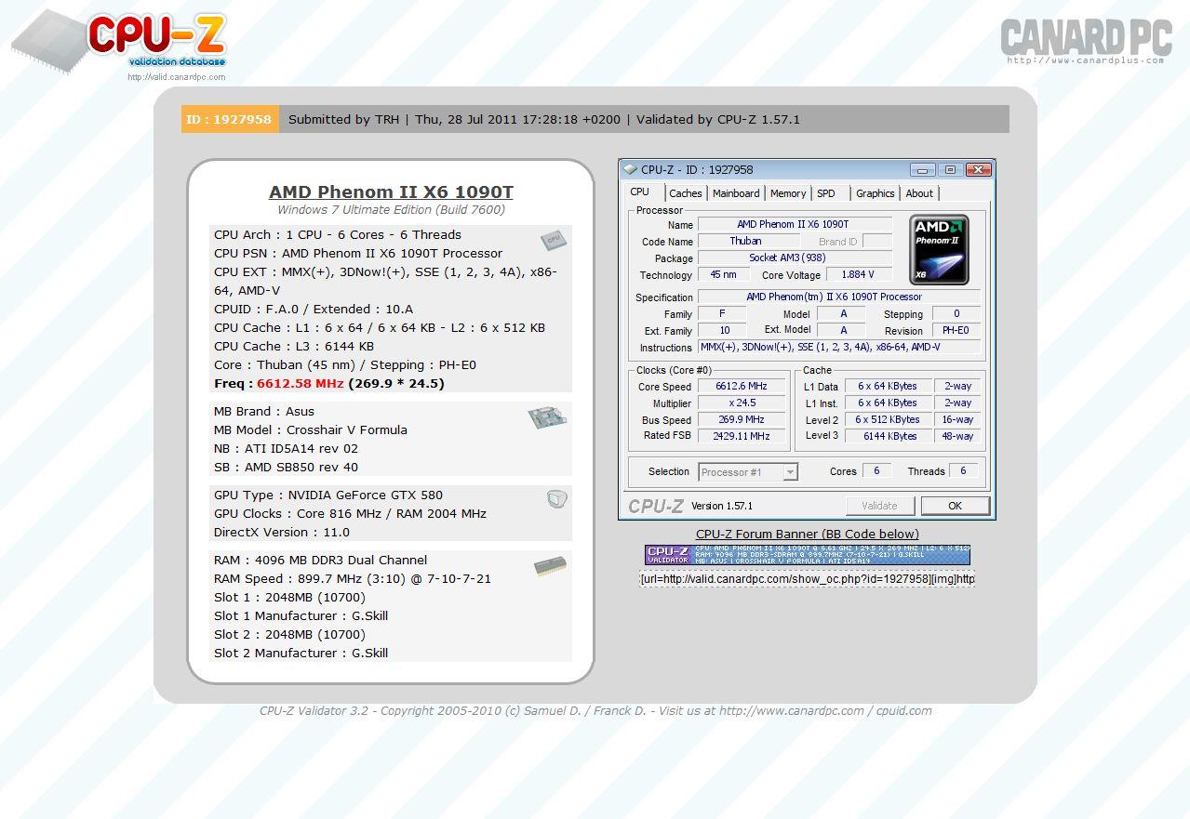The height and width of the screenshot is (819, 1190).
Task: Click the Multiplier x 24.5 value
Action: click(742, 403)
